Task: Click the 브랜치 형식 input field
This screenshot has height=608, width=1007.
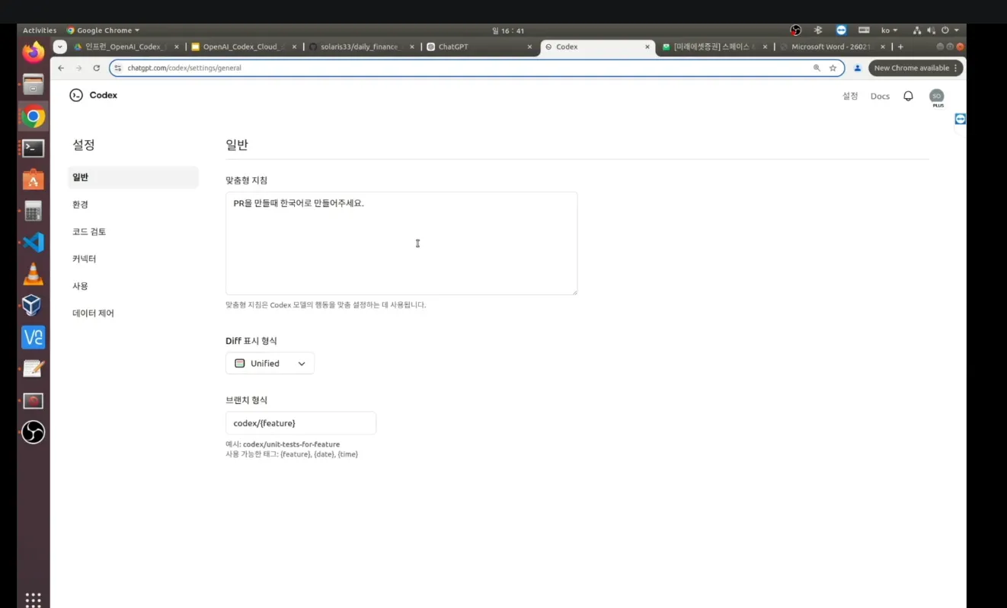Action: coord(301,423)
